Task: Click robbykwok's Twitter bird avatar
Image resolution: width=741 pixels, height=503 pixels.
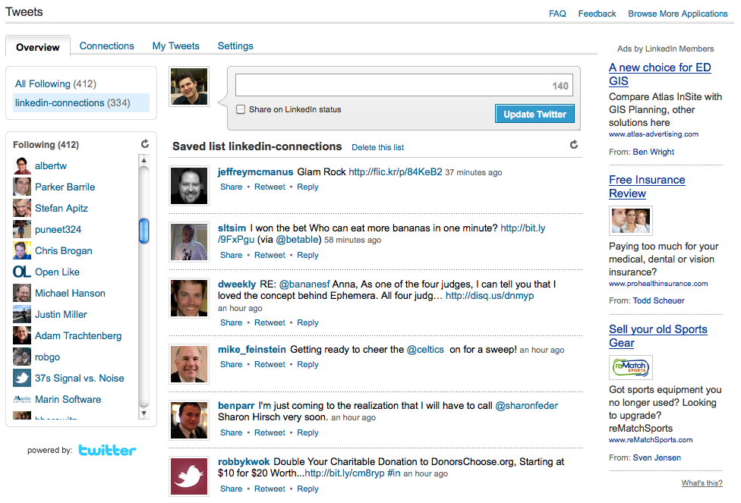Action: point(189,476)
